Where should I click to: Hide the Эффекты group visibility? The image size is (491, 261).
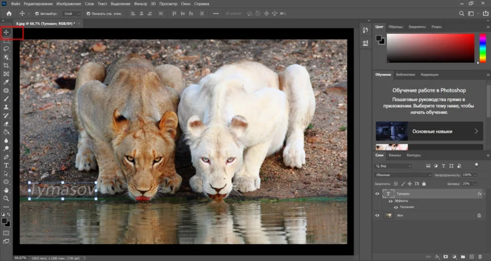pyautogui.click(x=390, y=201)
